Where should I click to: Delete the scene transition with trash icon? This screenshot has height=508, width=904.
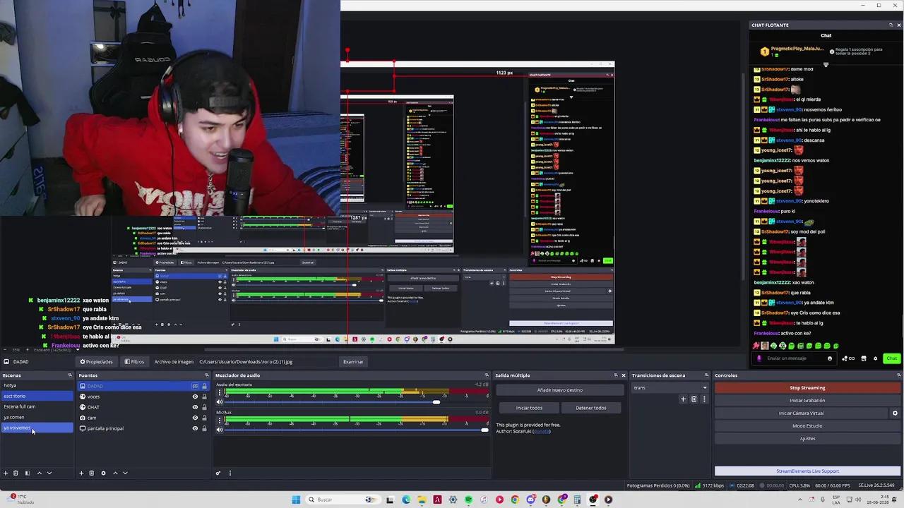(694, 399)
